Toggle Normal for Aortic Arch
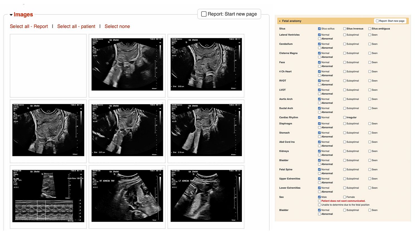Image resolution: width=418 pixels, height=235 pixels. click(319, 99)
